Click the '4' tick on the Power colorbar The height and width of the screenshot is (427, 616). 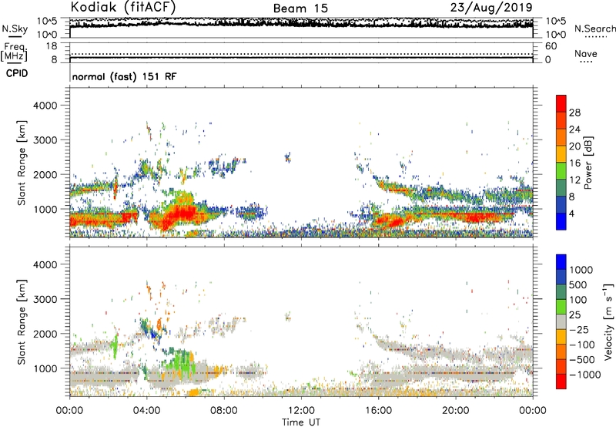click(571, 213)
